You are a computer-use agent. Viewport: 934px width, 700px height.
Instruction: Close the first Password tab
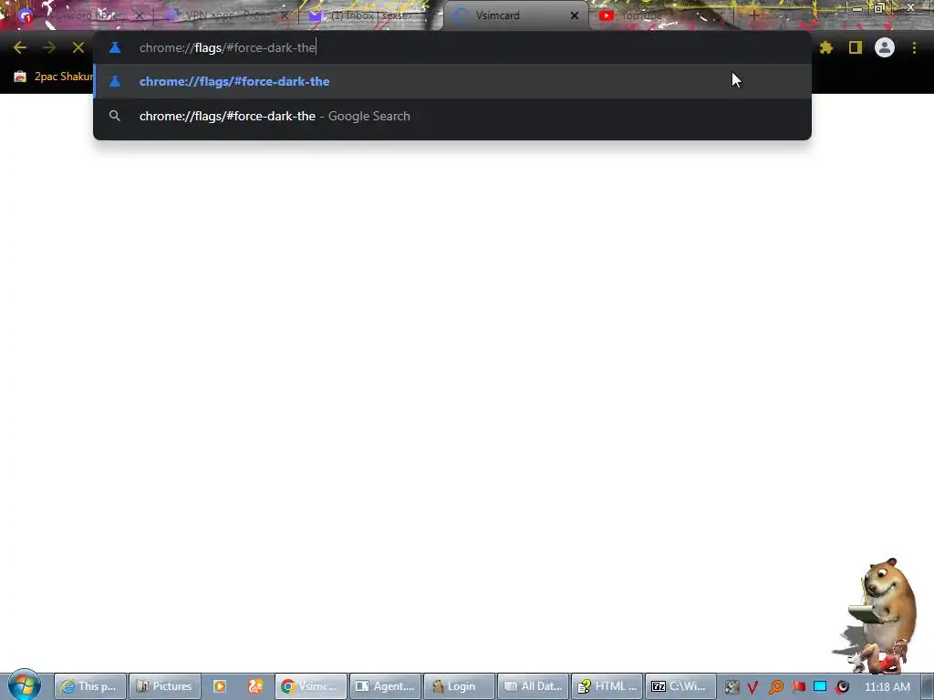coord(140,15)
